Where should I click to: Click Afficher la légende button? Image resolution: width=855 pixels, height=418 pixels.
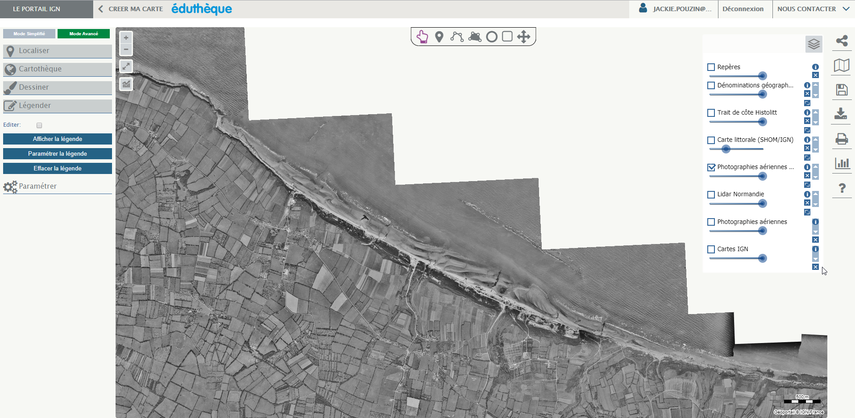[x=58, y=139]
